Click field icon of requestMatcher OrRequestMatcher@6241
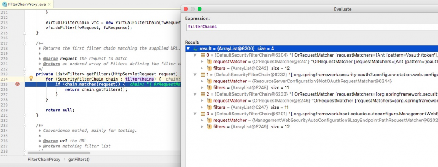The height and width of the screenshot is (167, 438). coord(209,61)
